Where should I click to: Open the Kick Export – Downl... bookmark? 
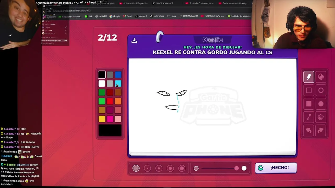pyautogui.click(x=70, y=16)
